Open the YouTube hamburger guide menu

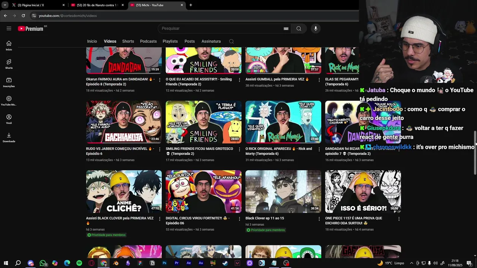point(9,28)
